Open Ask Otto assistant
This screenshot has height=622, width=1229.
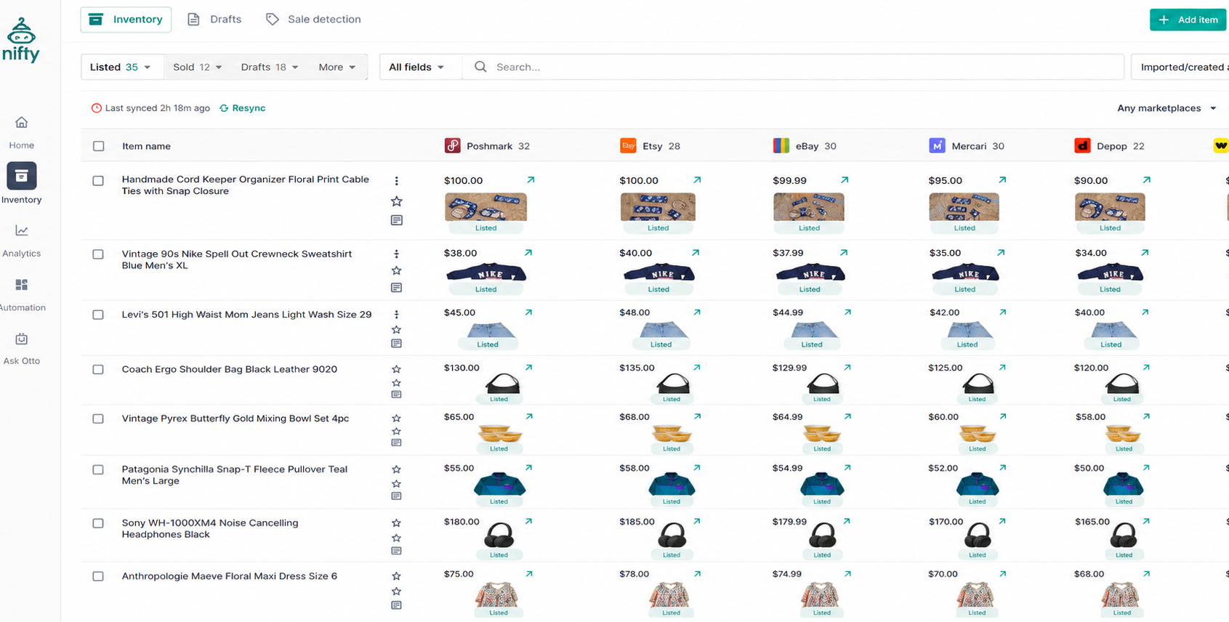click(22, 348)
